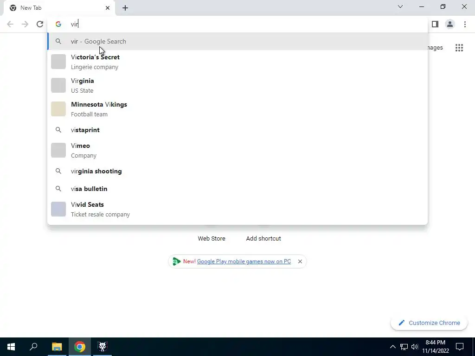This screenshot has width=475, height=356.
Task: Dismiss the Google Play promo banner
Action: pyautogui.click(x=300, y=261)
